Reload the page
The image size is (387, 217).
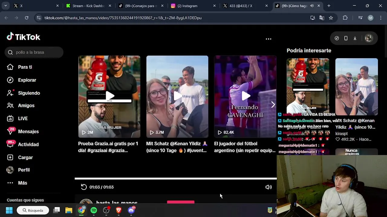27,18
